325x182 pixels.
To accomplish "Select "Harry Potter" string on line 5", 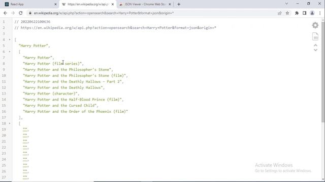I will pos(34,45).
